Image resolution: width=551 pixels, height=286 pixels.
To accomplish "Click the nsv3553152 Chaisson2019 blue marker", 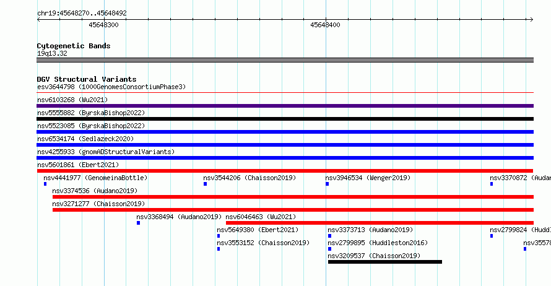I will coord(219,249).
